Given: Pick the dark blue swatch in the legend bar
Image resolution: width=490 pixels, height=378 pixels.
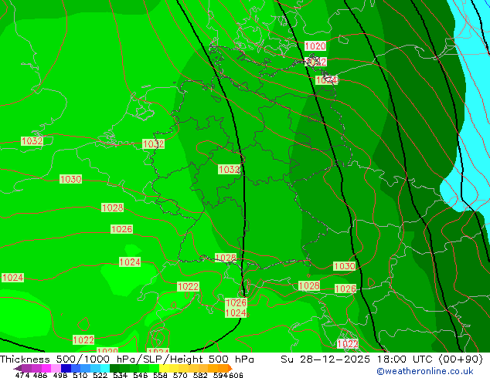Looking at the screenshot, I should click(66, 368).
